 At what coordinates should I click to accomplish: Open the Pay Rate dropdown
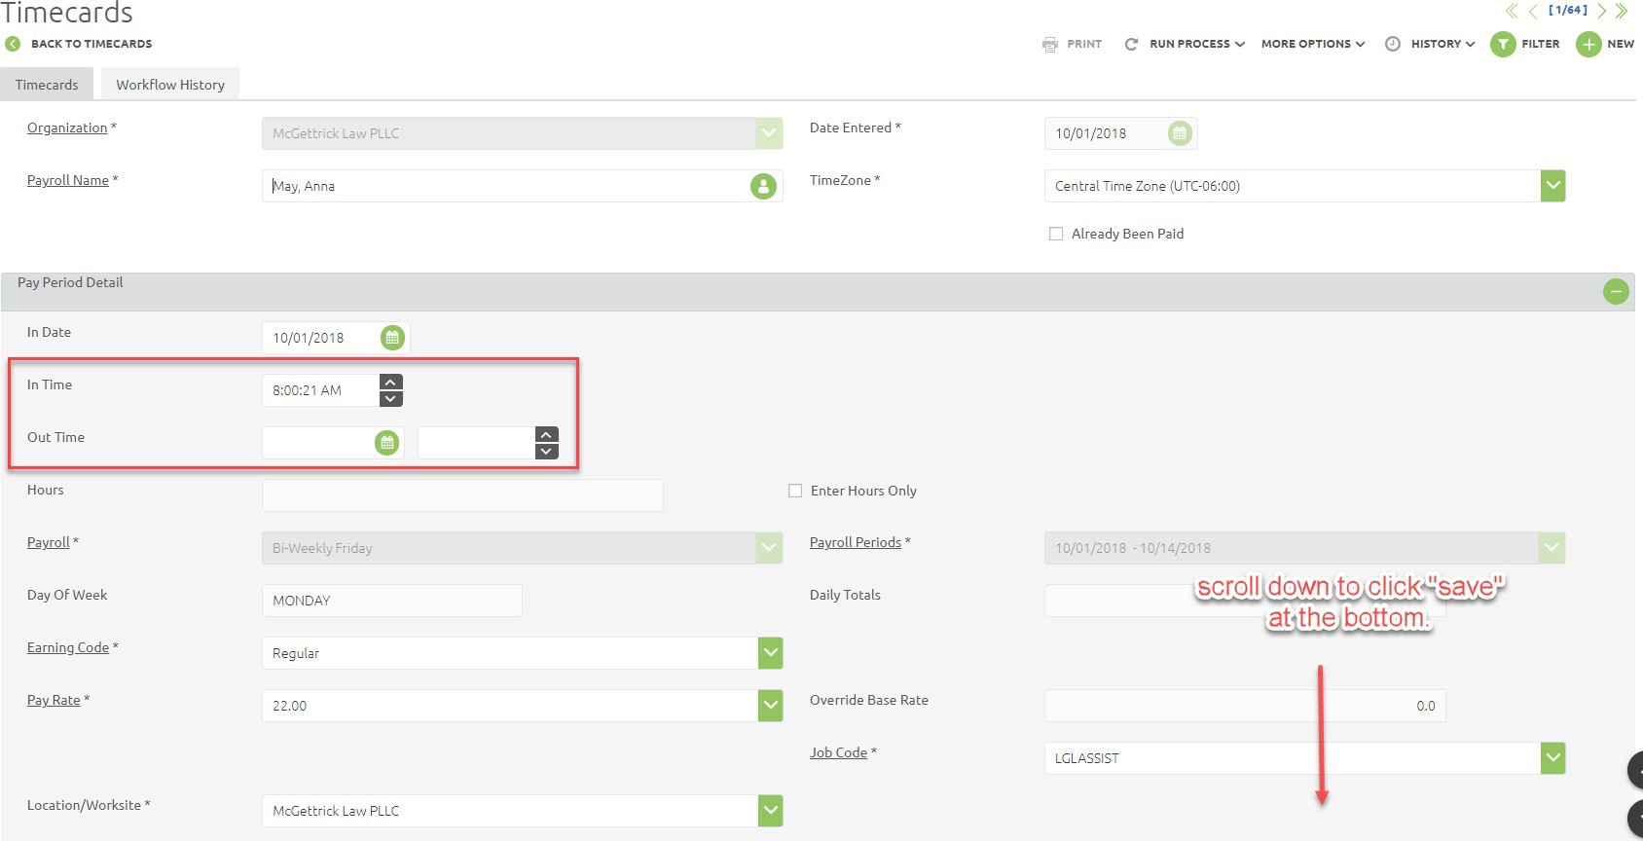pyautogui.click(x=770, y=706)
